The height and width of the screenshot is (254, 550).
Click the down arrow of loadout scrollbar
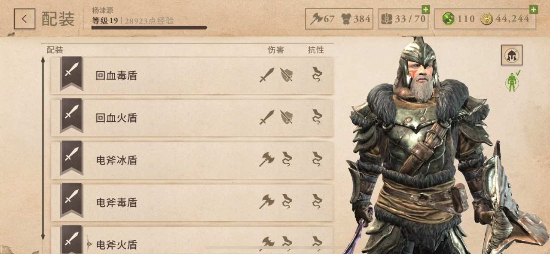click(43, 237)
